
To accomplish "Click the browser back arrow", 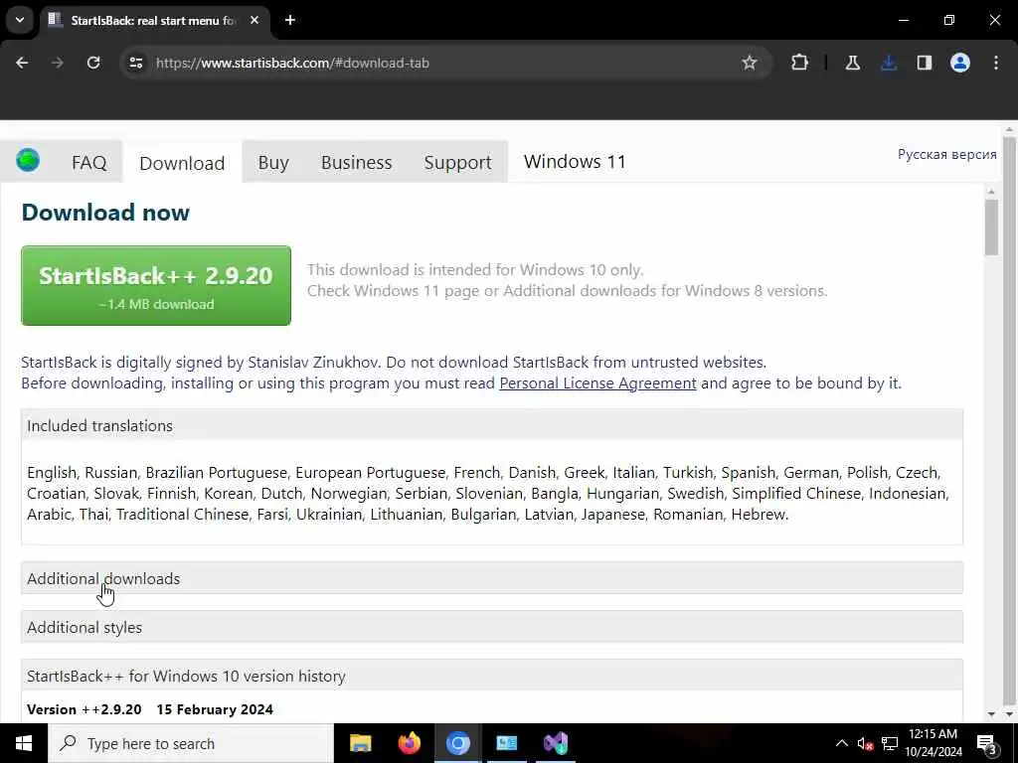I will tap(22, 63).
